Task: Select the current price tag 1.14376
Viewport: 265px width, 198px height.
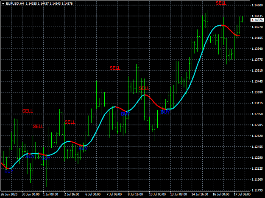Action: pos(257,20)
